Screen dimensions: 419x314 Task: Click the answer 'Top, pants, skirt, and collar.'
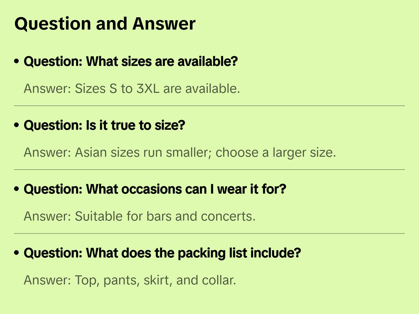coord(130,280)
